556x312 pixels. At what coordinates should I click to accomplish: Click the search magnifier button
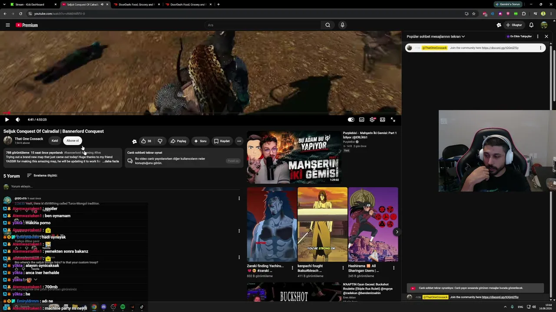[328, 25]
